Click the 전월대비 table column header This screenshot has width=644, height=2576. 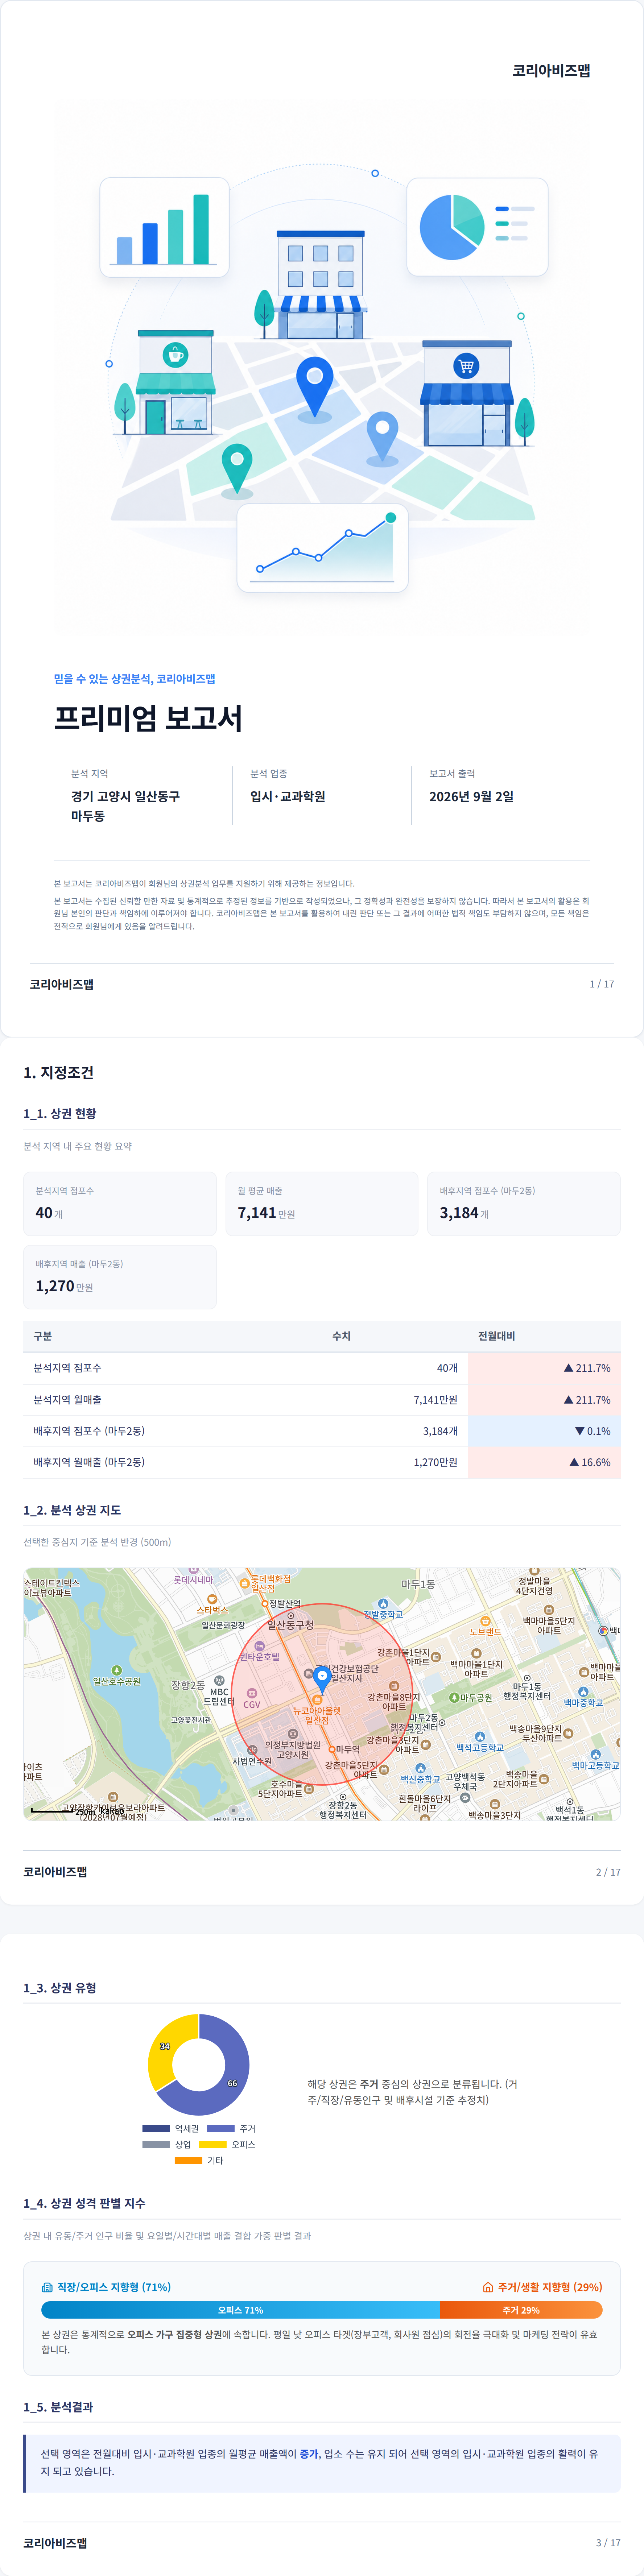pyautogui.click(x=496, y=1336)
